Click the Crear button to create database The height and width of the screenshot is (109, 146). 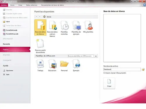click(109, 83)
